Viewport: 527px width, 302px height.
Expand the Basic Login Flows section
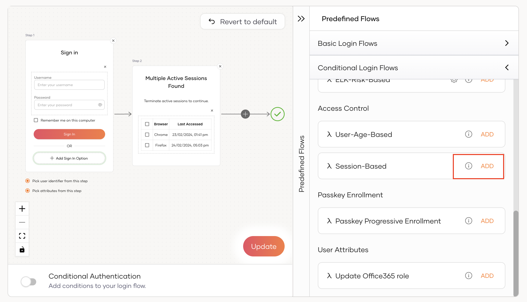[507, 43]
